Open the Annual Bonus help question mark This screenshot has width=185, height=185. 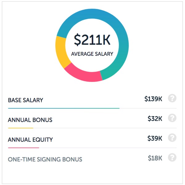[172, 118]
